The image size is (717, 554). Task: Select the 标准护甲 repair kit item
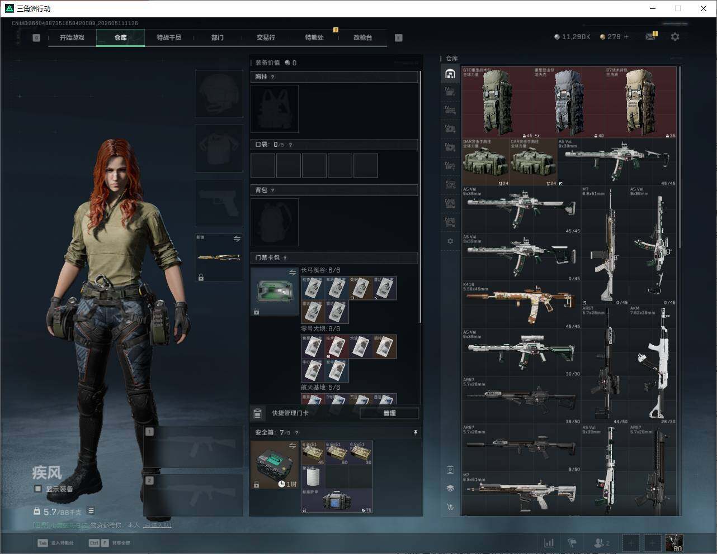coord(337,501)
